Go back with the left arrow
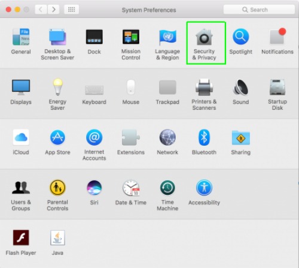 click(41, 10)
